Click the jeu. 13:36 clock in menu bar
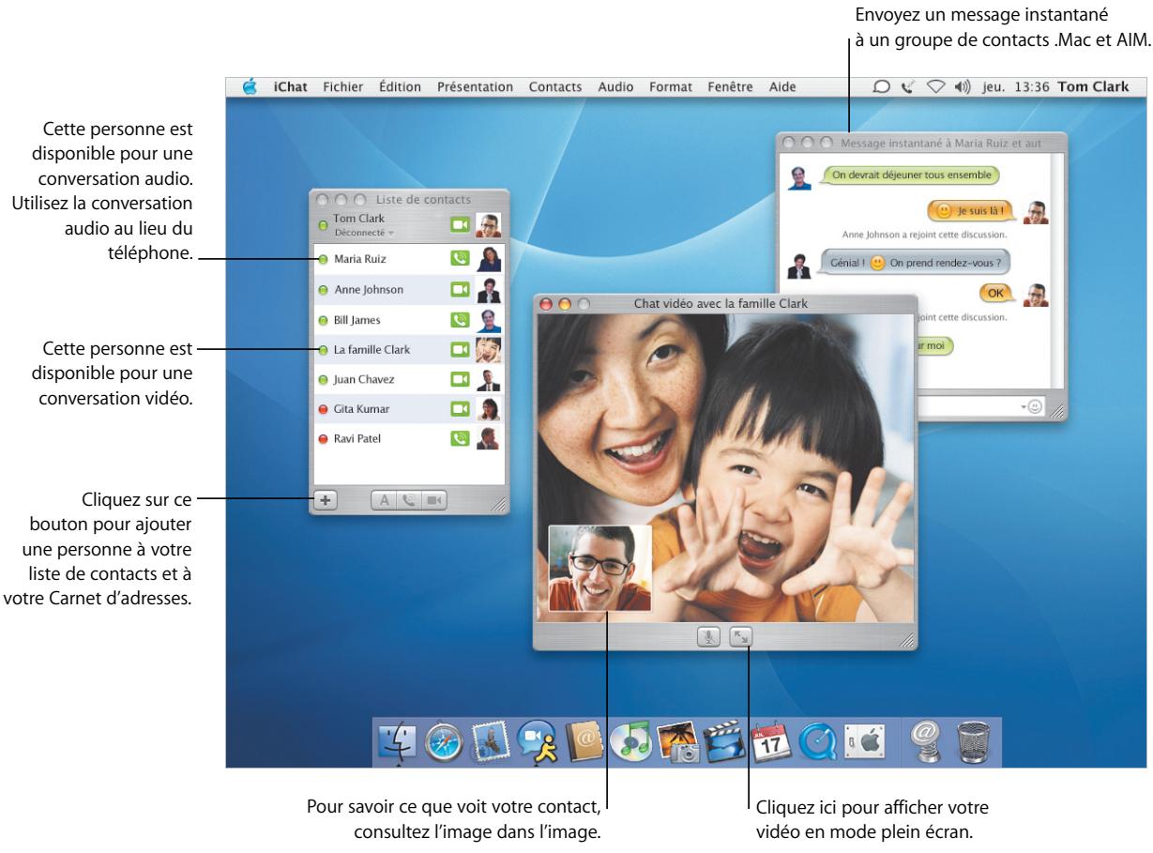1153x853 pixels. 1015,87
